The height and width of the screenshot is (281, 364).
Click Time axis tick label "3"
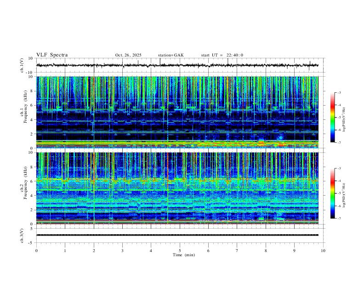click(122, 251)
